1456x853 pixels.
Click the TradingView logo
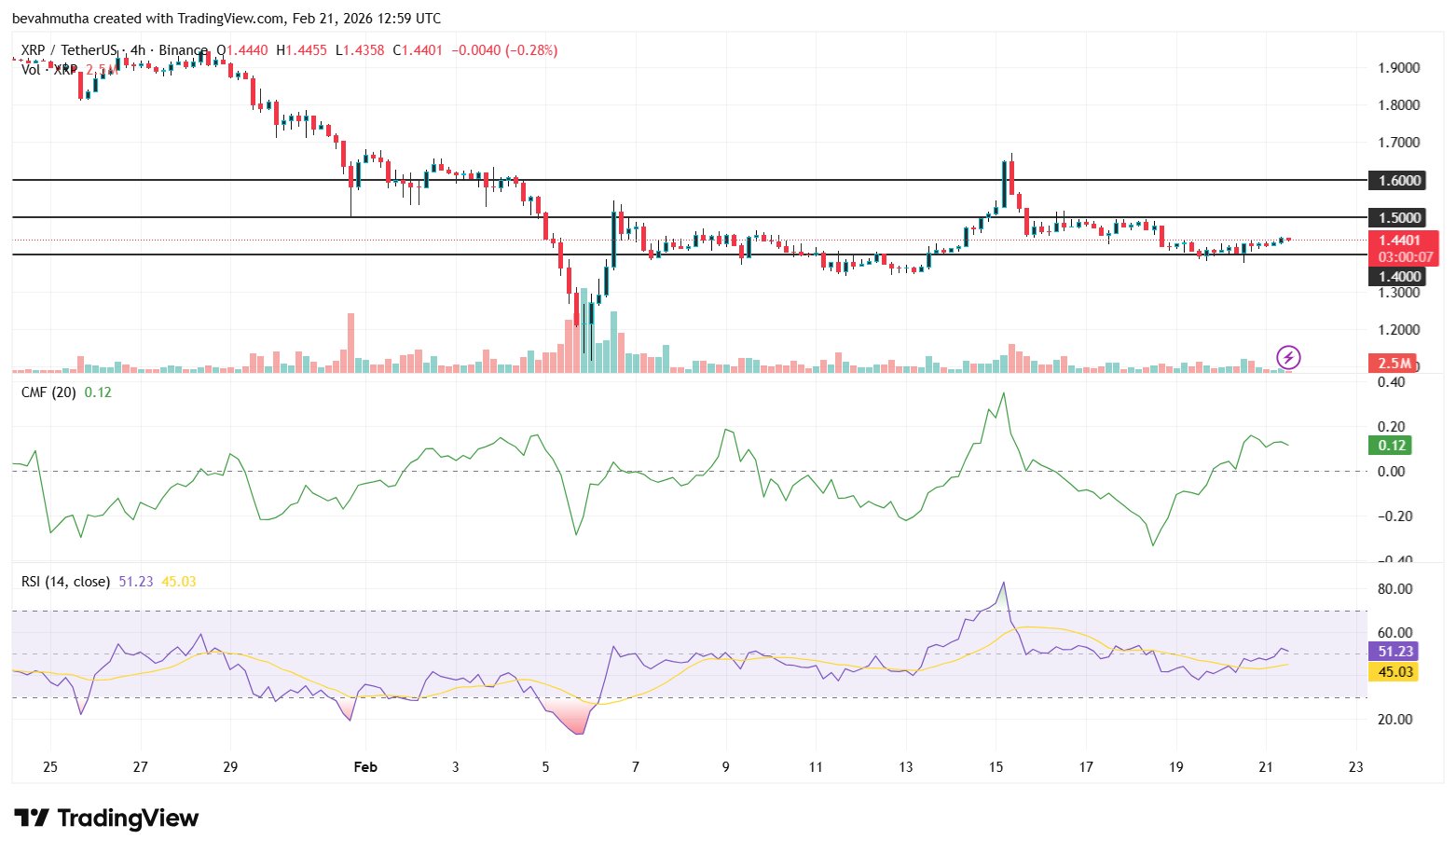[107, 818]
